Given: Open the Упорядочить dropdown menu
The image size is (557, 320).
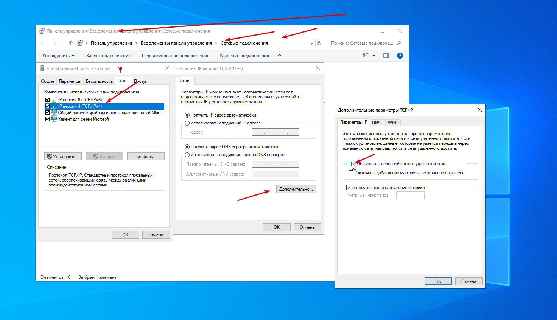Looking at the screenshot, I should pos(58,56).
